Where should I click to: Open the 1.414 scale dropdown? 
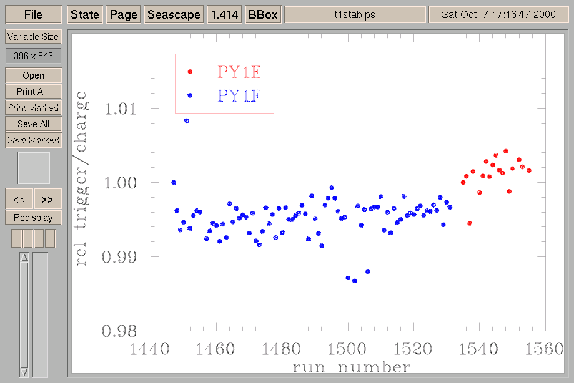click(224, 15)
